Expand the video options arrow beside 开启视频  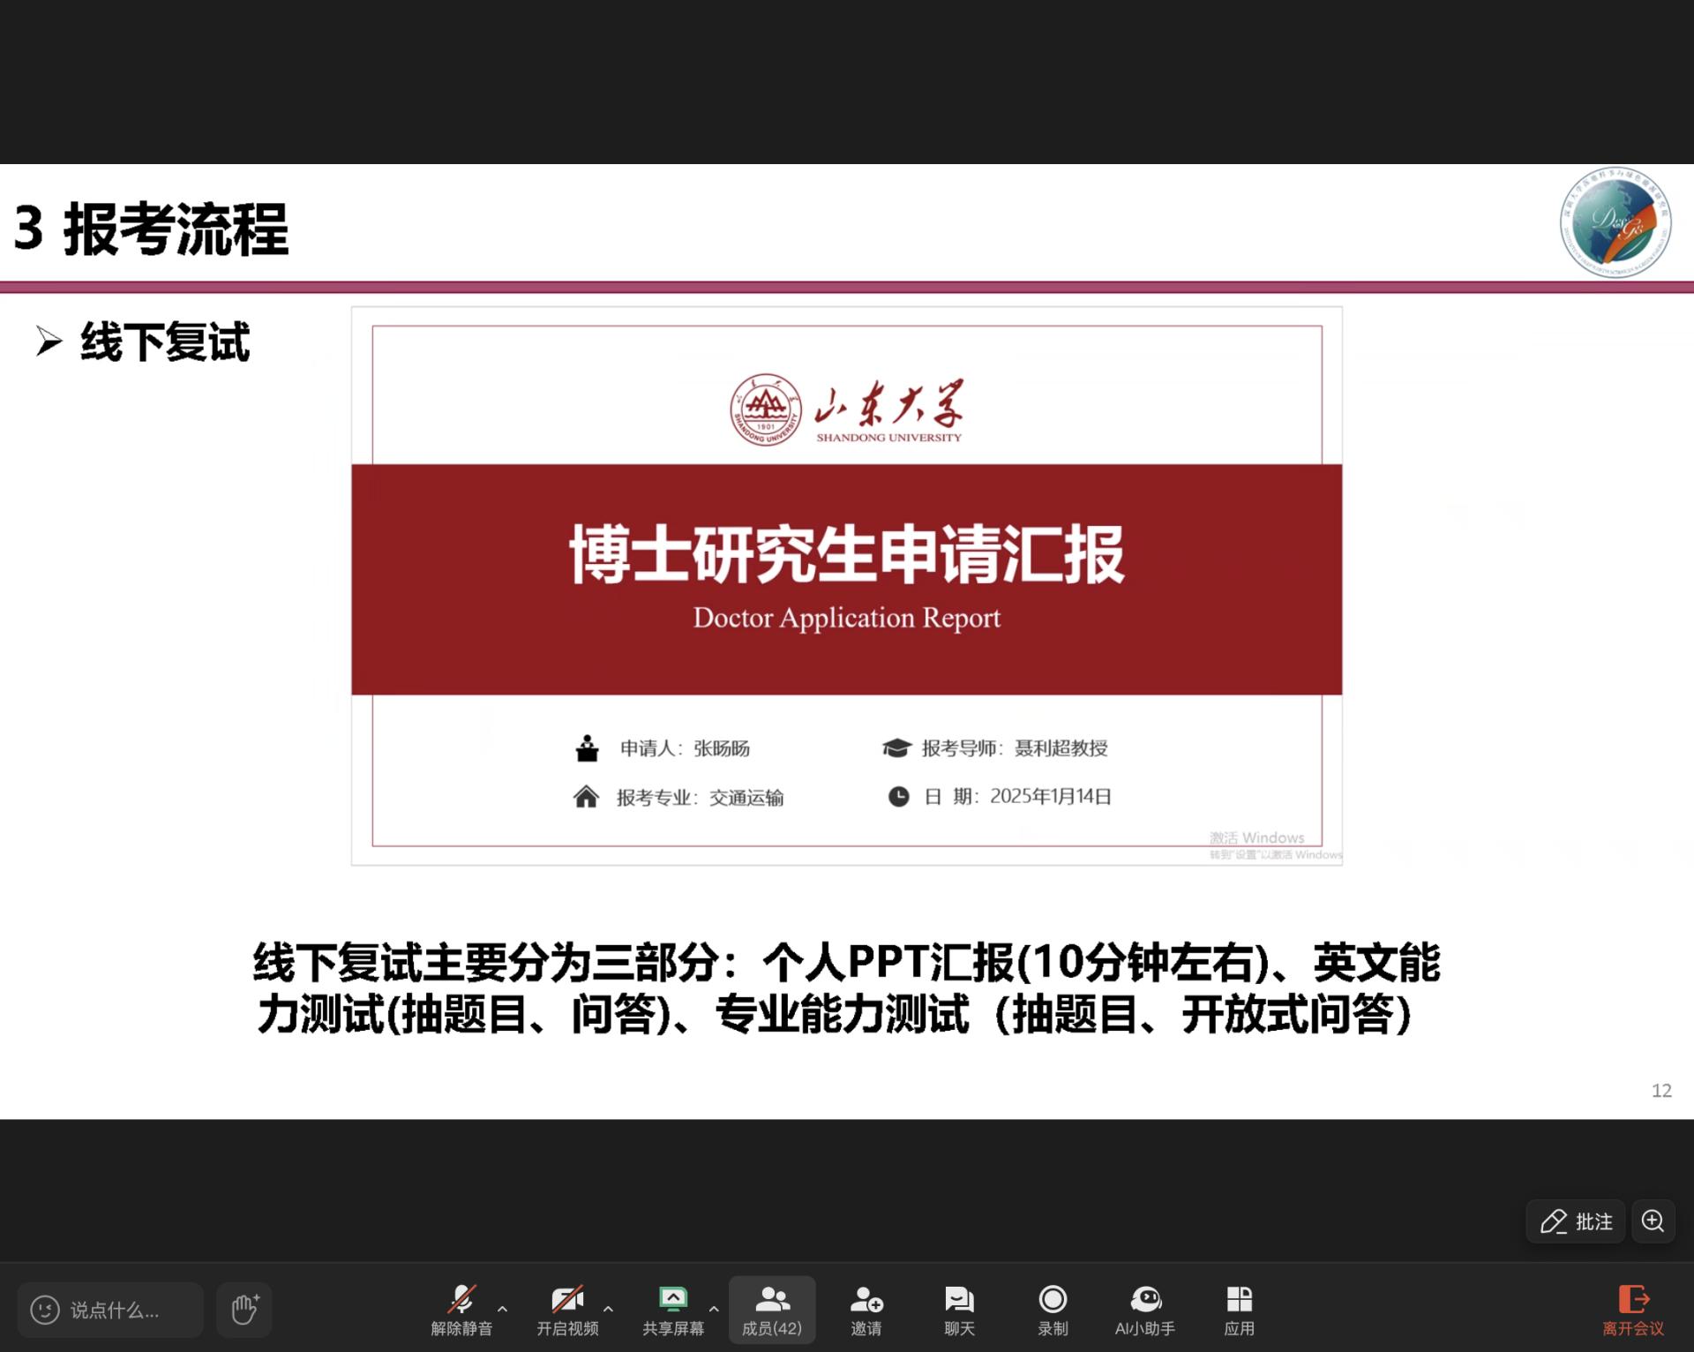click(608, 1309)
